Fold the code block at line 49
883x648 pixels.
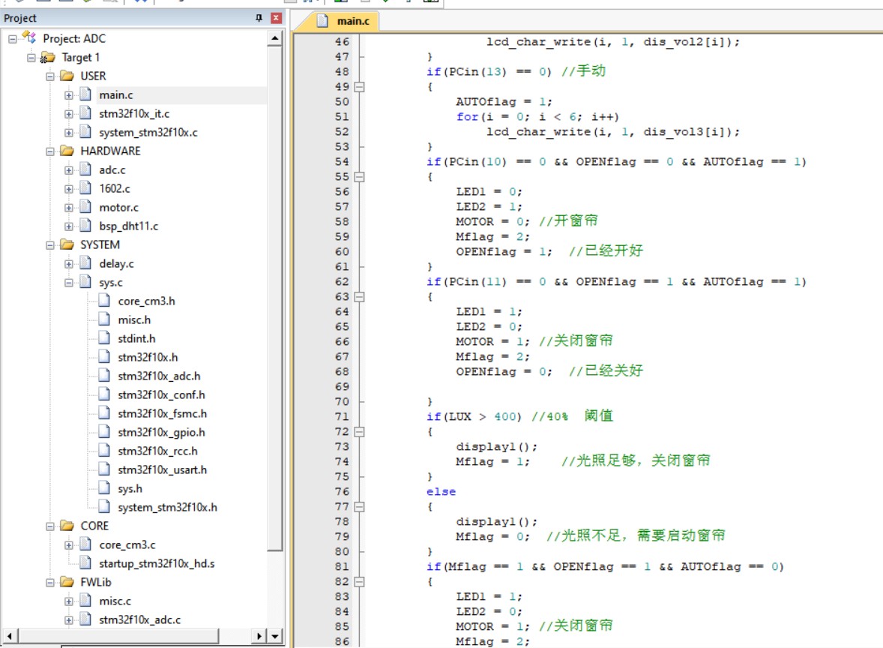click(x=359, y=87)
